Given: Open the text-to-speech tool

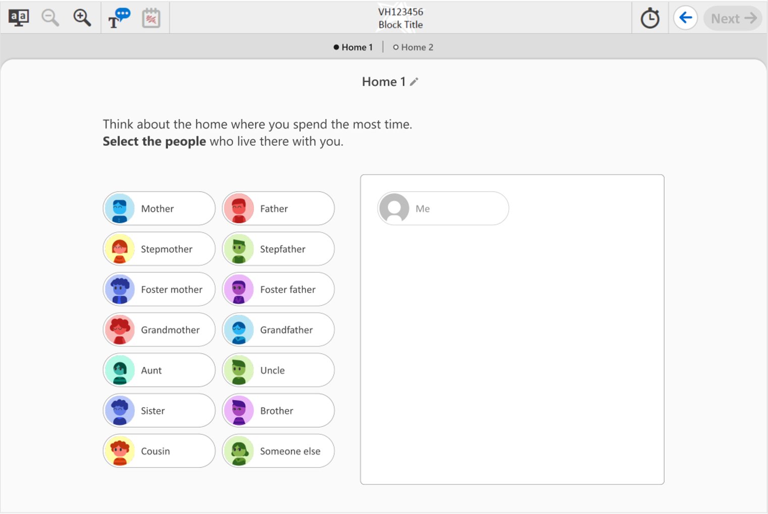Looking at the screenshot, I should pos(119,18).
